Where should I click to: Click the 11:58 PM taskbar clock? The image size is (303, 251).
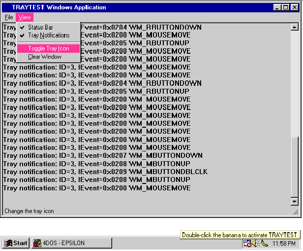(x=284, y=243)
